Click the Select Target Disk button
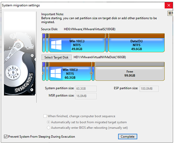This screenshot has width=176, height=144. click(x=57, y=57)
